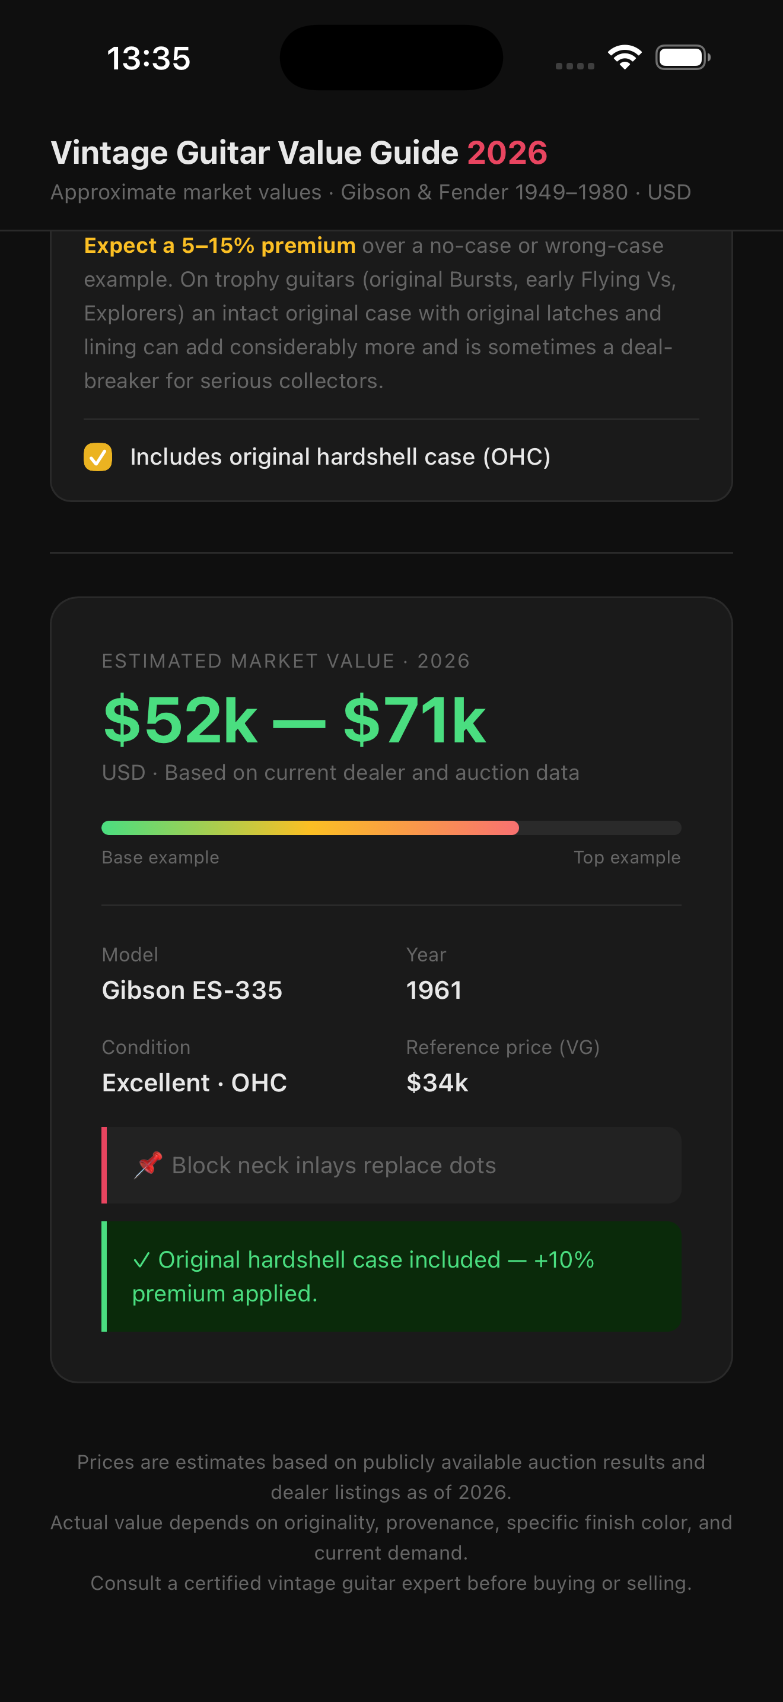Tap the $52k — $71k estimate
The image size is (783, 1702).
(x=294, y=720)
